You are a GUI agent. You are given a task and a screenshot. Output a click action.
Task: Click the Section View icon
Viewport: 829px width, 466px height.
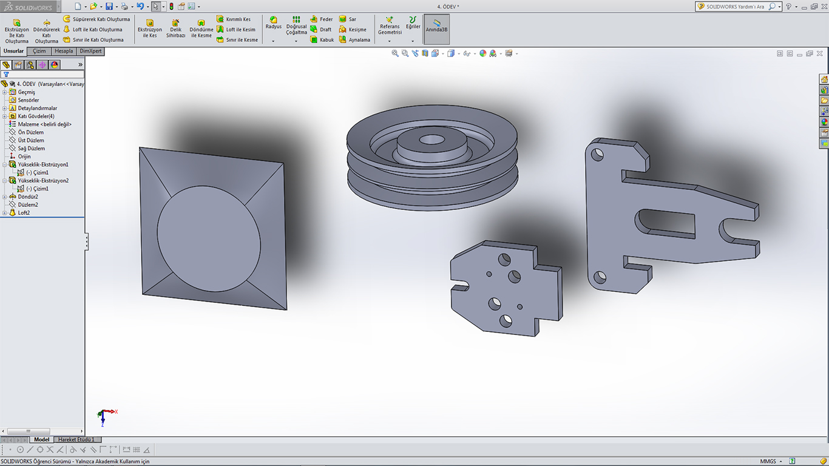tap(425, 53)
